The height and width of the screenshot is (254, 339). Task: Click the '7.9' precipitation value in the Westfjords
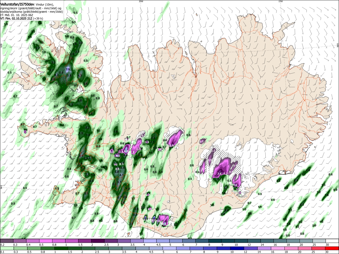68,70
